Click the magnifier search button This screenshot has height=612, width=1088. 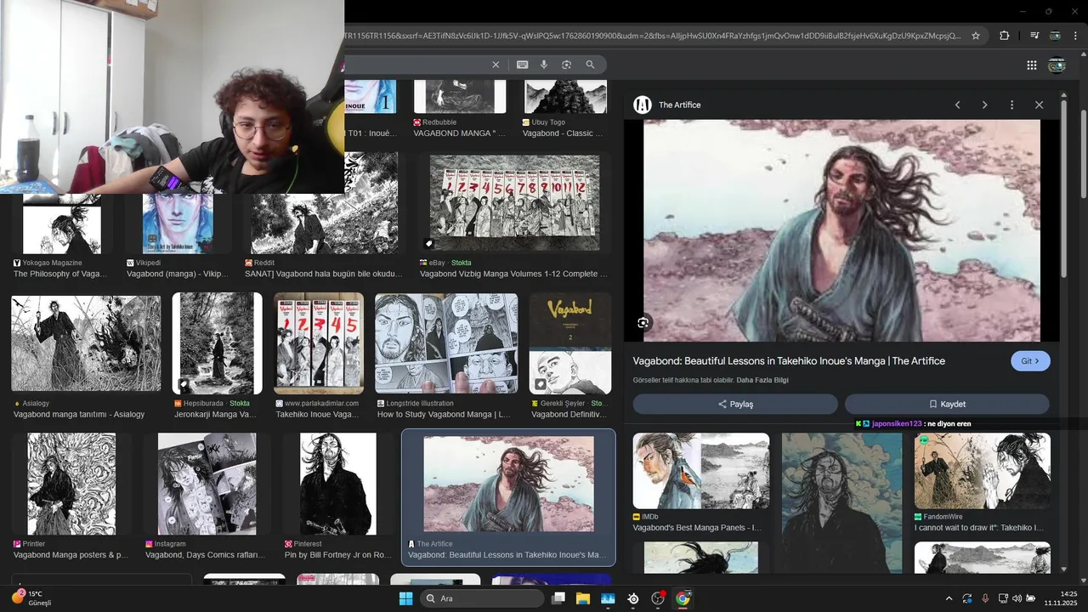point(590,65)
